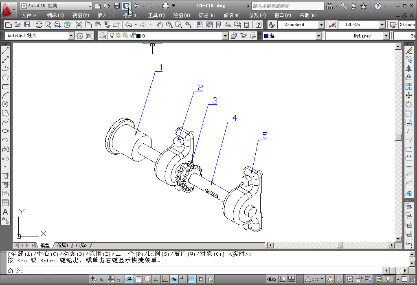Select the Line tool
This screenshot has width=417, height=285.
5,50
